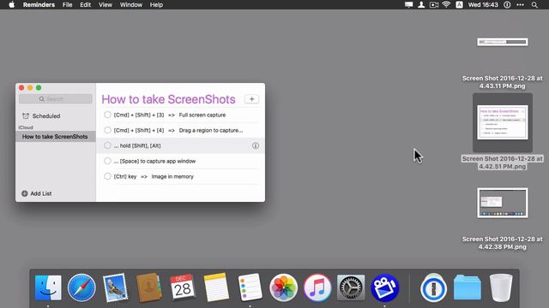Screen dimensions: 549x308
Task: Open Finder from the dock
Action: click(48, 287)
